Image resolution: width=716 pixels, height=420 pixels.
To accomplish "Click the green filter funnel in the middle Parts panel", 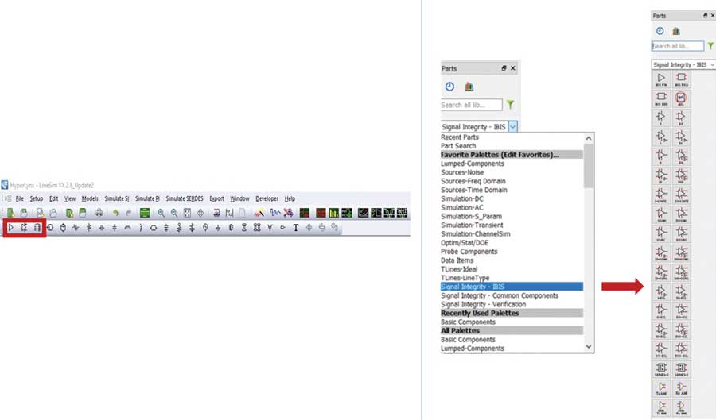I will coord(510,105).
